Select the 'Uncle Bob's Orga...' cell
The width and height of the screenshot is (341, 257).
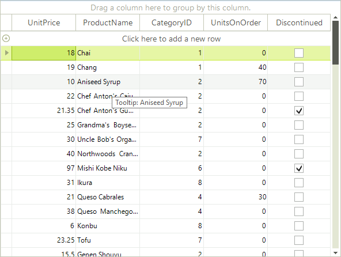pos(108,139)
